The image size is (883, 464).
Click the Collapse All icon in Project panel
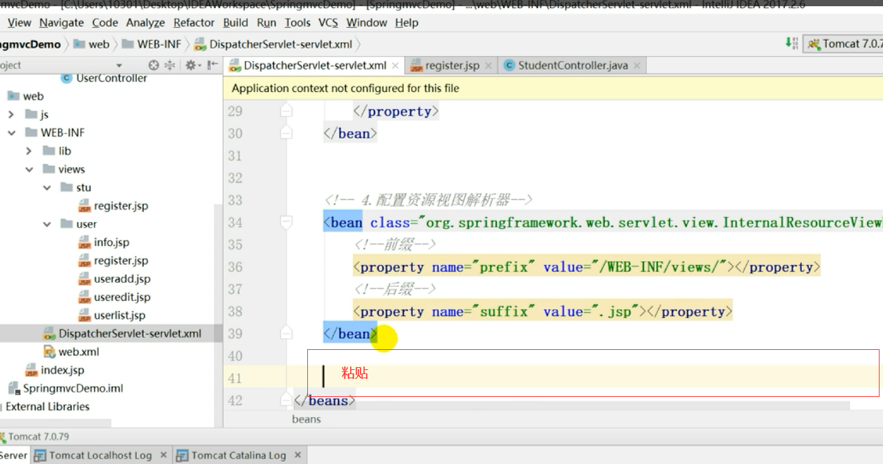coord(168,66)
